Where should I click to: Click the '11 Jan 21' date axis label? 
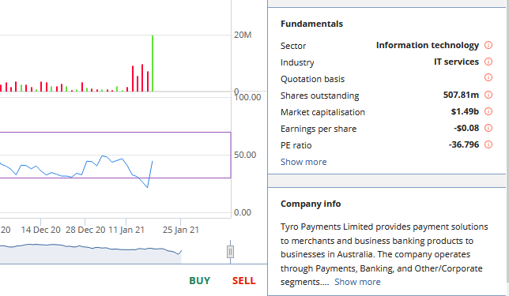click(x=126, y=230)
